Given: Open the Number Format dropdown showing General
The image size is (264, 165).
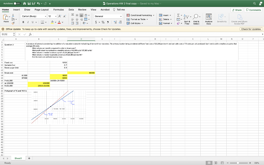Looking at the screenshot, I should click(x=108, y=16).
